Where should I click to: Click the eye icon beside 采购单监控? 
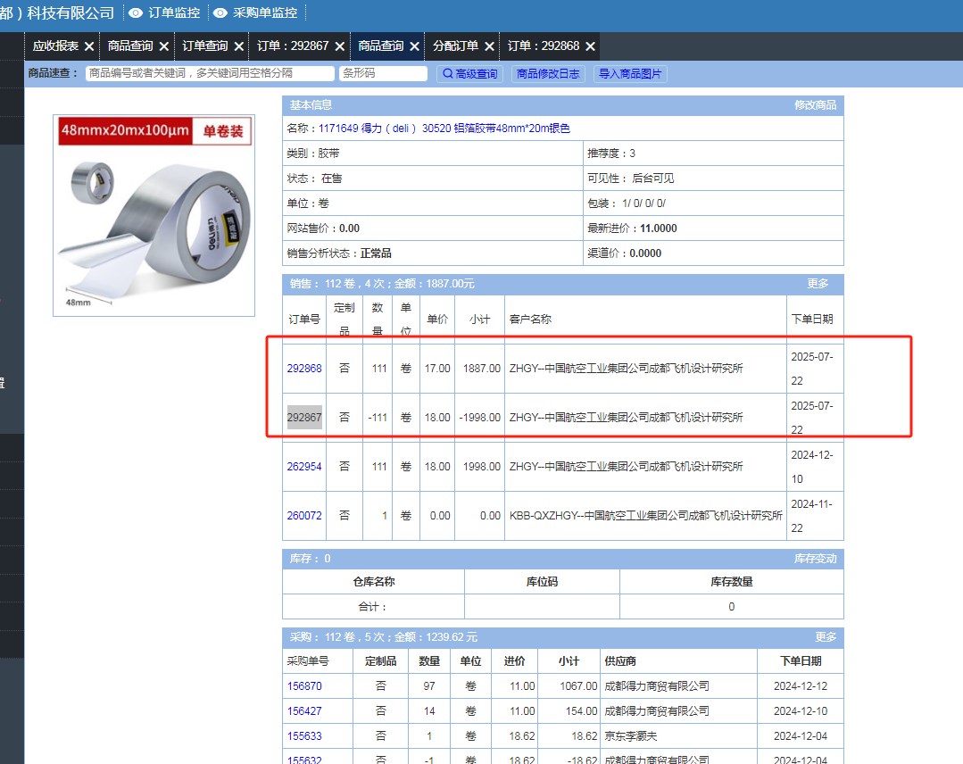220,12
